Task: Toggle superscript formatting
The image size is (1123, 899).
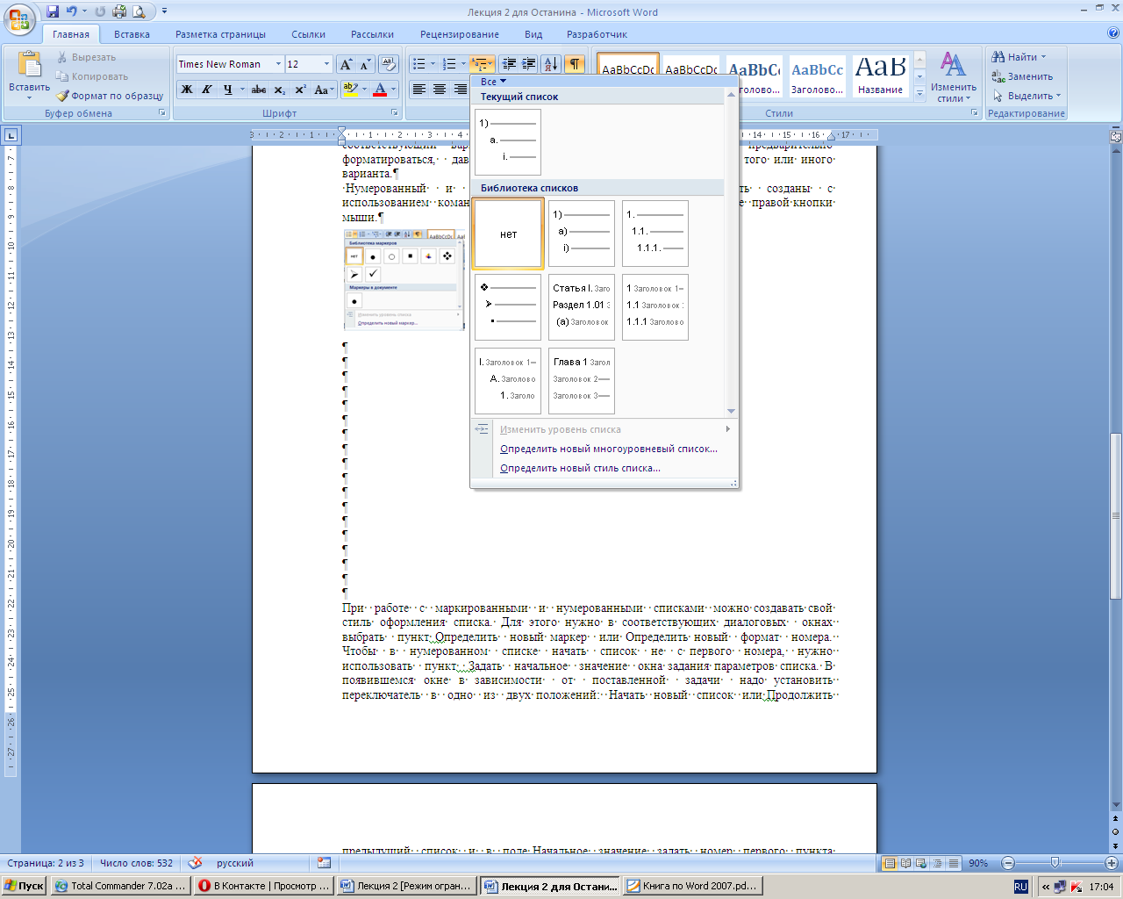Action: pos(300,90)
